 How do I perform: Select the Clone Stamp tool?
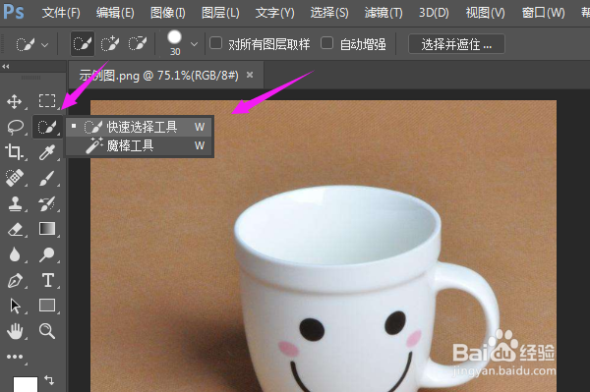pos(15,203)
